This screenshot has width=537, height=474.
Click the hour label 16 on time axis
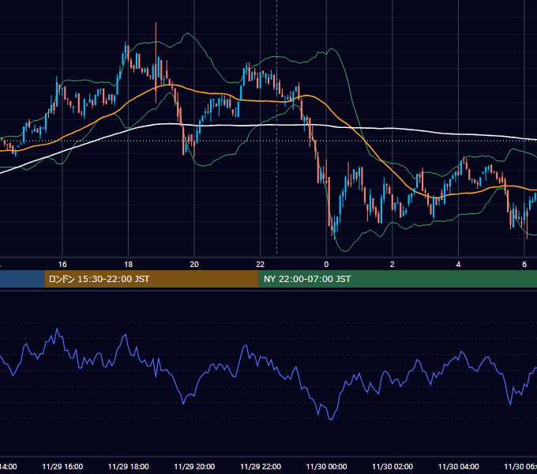tap(62, 265)
